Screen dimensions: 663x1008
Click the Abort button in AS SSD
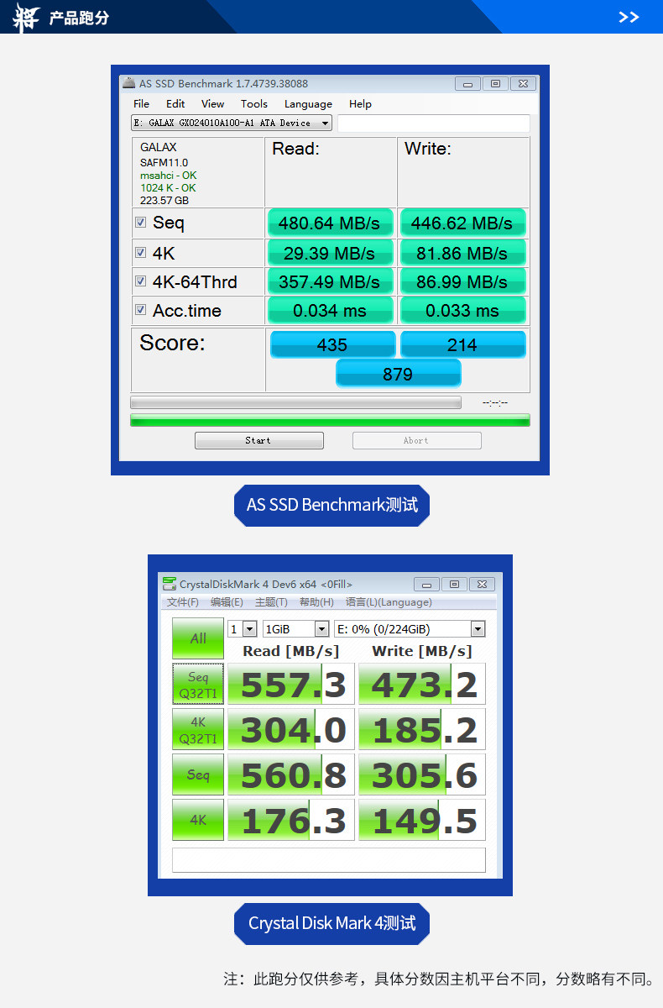416,440
